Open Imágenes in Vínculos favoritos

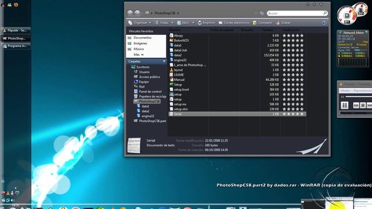coord(137,44)
